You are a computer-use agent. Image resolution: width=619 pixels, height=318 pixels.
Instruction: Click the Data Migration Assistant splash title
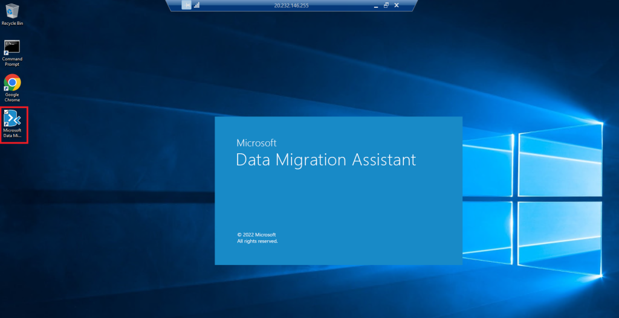[326, 159]
